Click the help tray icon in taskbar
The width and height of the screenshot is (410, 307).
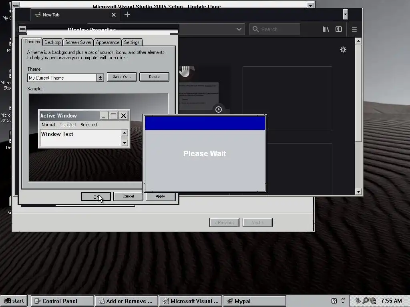click(x=334, y=301)
